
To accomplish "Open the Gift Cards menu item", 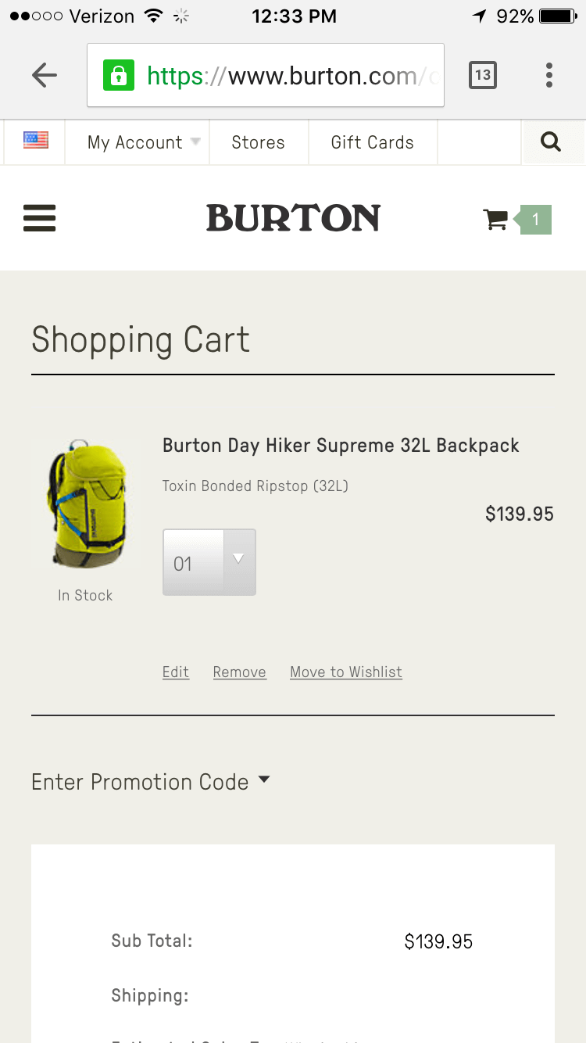I will [372, 142].
